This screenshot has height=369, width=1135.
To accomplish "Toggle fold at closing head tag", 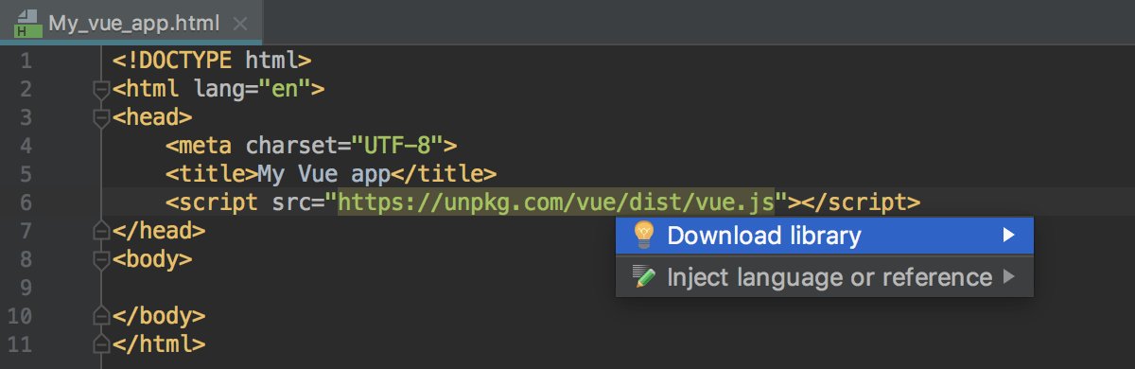I will click(x=101, y=230).
